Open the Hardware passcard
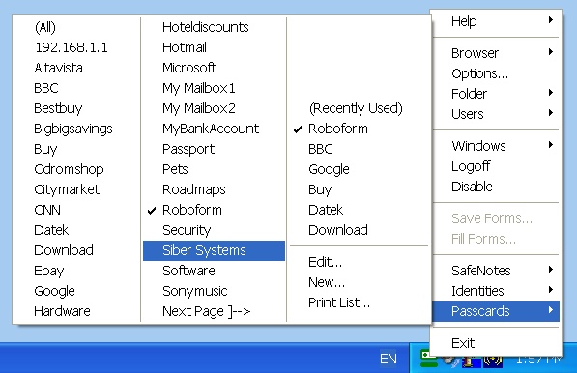Screen dimensions: 577x373 point(76,311)
